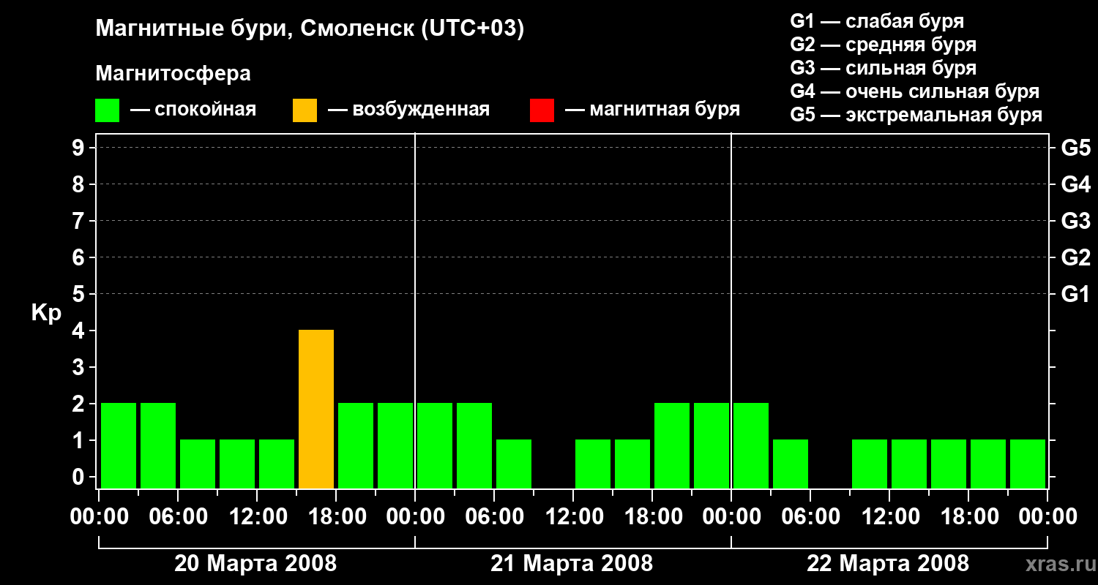Select the 'G1 — слабая буря' legend line
1098x585 pixels.
877,21
